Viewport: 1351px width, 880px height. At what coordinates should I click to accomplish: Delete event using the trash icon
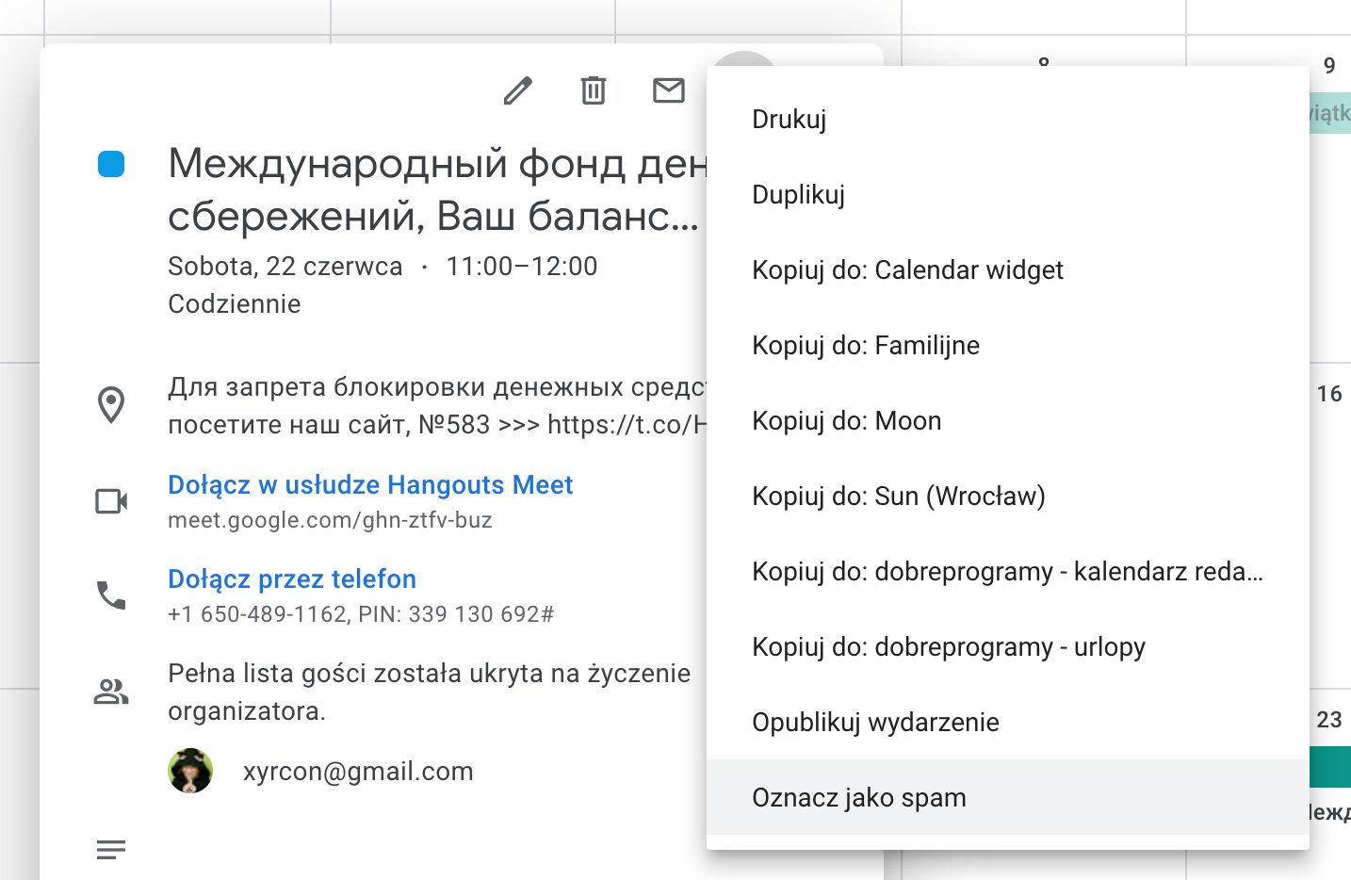(x=593, y=90)
